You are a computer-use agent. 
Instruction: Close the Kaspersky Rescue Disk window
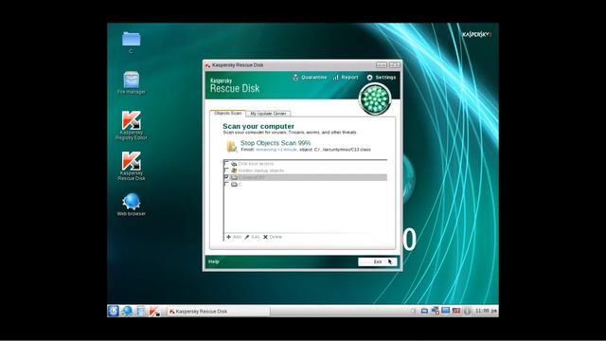[395, 65]
